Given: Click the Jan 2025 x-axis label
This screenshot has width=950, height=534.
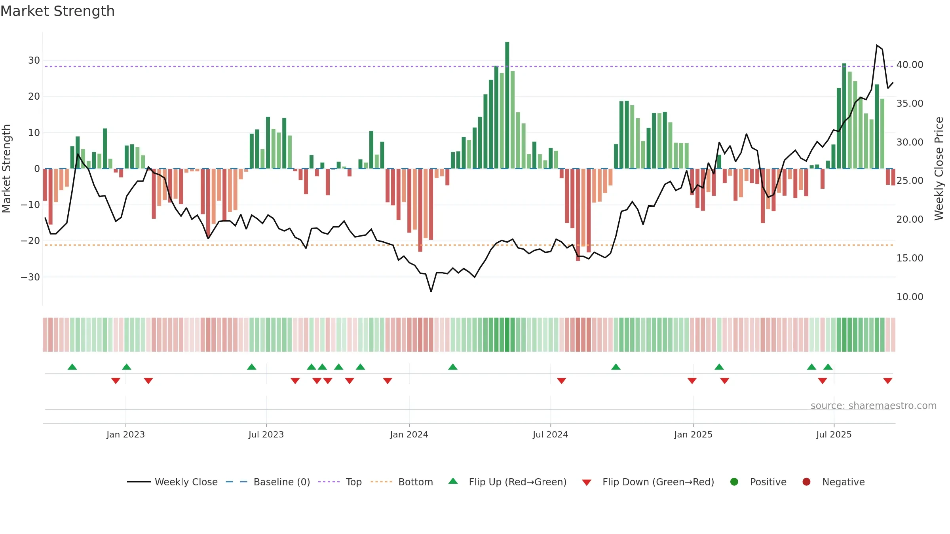Looking at the screenshot, I should click(x=693, y=434).
